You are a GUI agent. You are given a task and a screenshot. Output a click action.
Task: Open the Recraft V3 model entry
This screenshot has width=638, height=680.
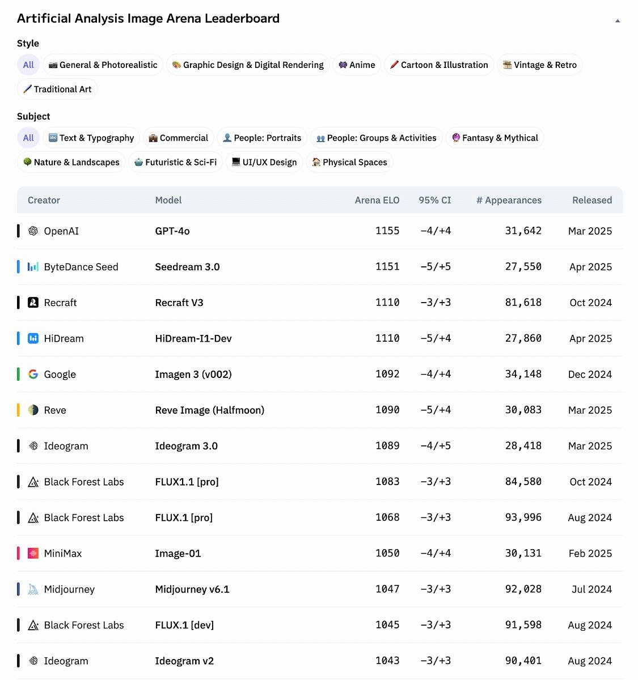tap(179, 303)
